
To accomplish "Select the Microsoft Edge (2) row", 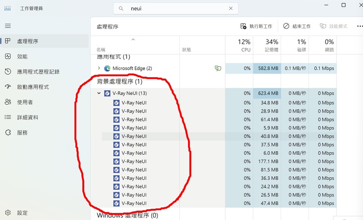I will pyautogui.click(x=214, y=68).
